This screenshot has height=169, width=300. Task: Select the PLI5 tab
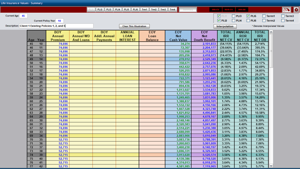click(x=127, y=10)
